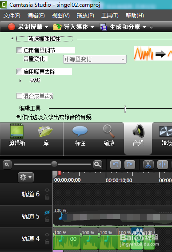The height and width of the screenshot is (252, 172).
Task: Click the undo arrow button
Action: coord(116,165)
